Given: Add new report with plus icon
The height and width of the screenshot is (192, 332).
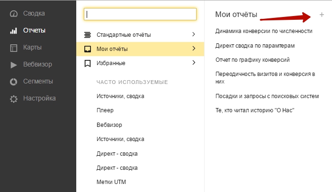Looking at the screenshot, I should [322, 15].
